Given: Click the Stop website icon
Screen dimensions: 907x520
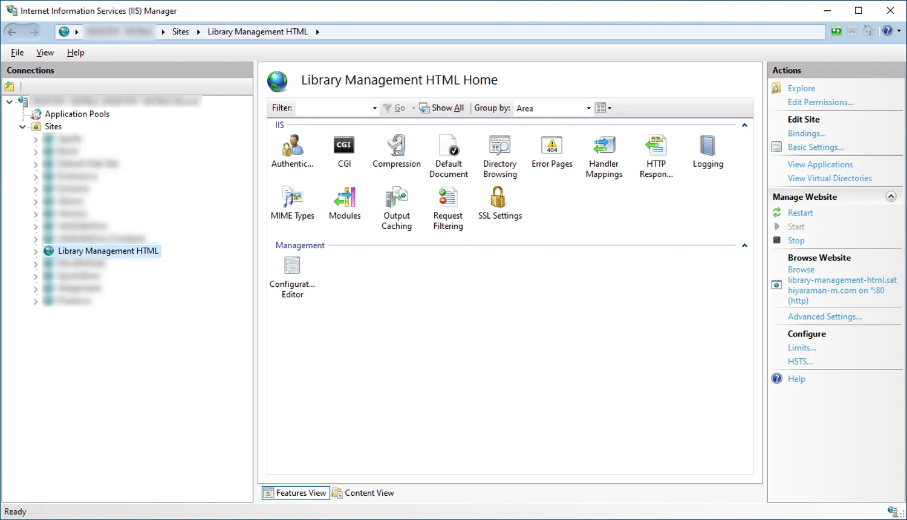Looking at the screenshot, I should (x=777, y=240).
